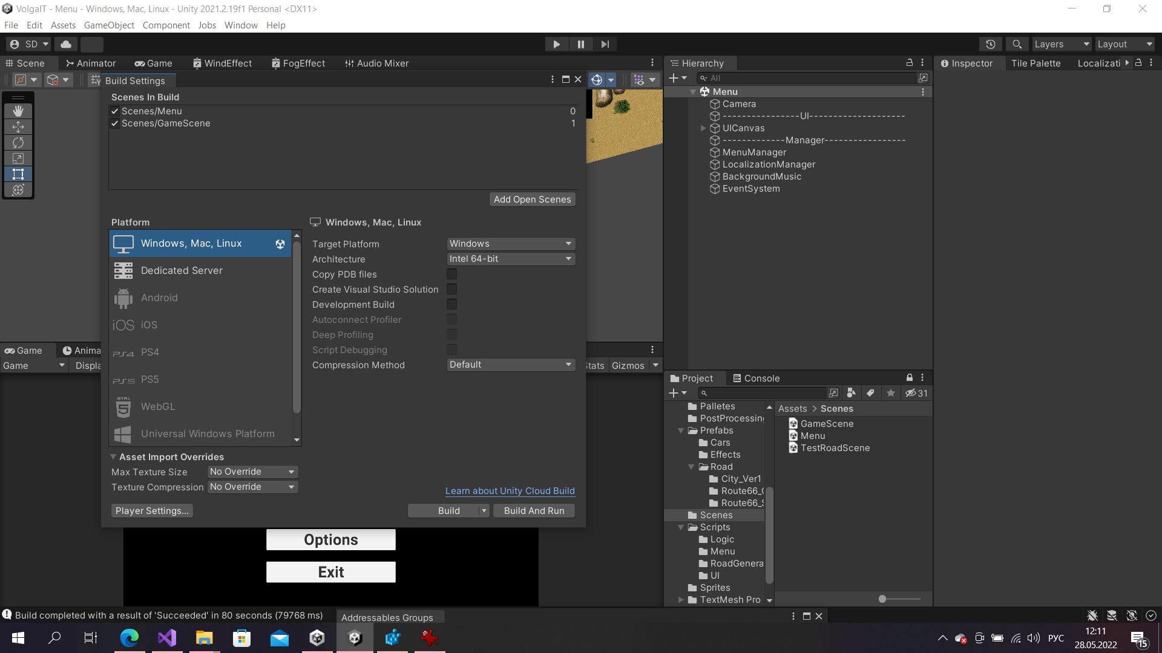Viewport: 1162px width, 653px height.
Task: Select the Hand view tool
Action: (18, 111)
